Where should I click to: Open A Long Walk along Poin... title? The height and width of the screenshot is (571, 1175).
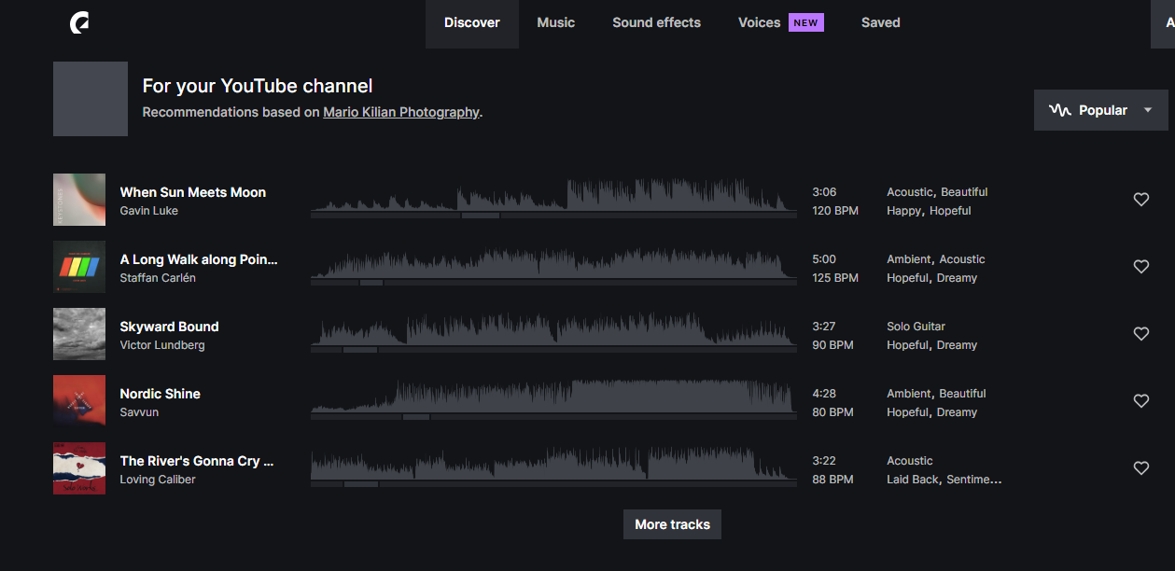[199, 259]
